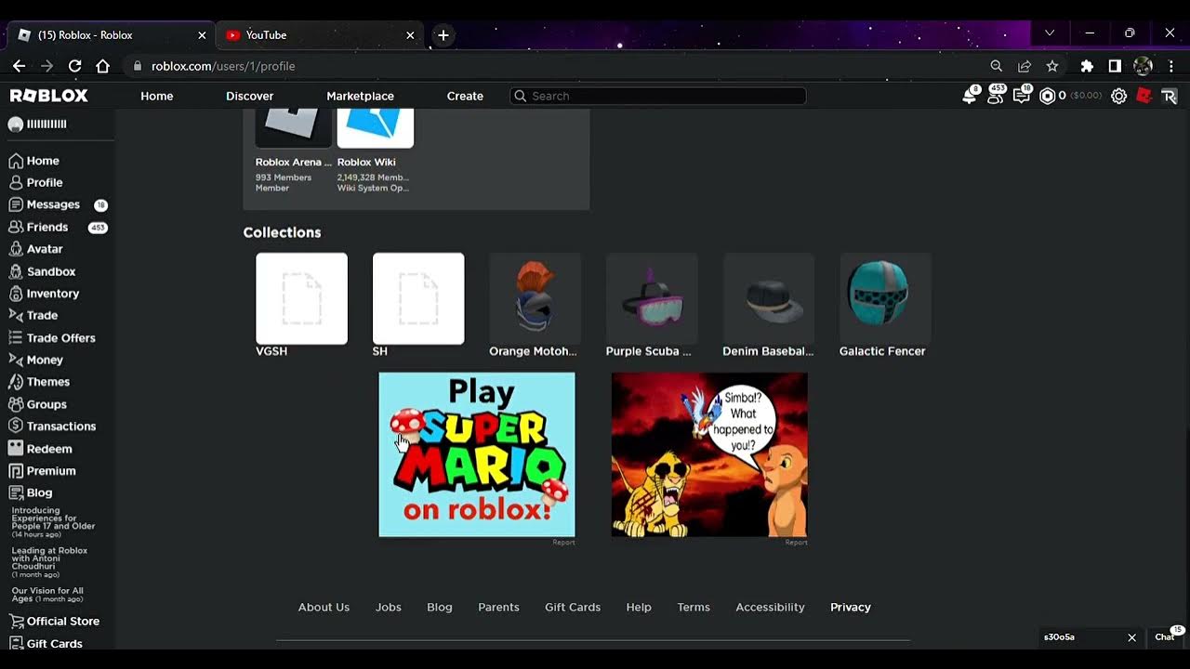1190x669 pixels.
Task: Click the zoom magnifier icon in address bar
Action: click(x=997, y=66)
